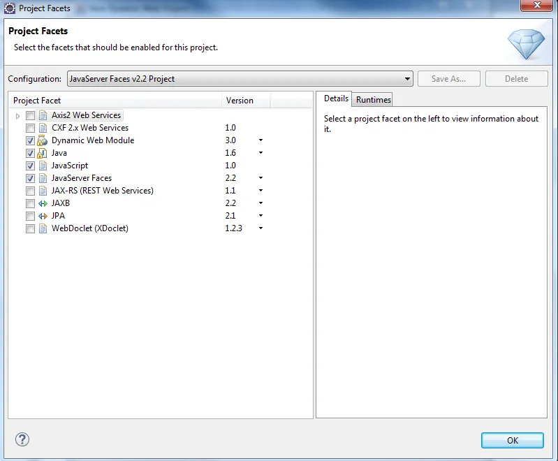Viewport: 558px width, 461px height.
Task: Click the JavaServer Faces document icon
Action: (43, 178)
